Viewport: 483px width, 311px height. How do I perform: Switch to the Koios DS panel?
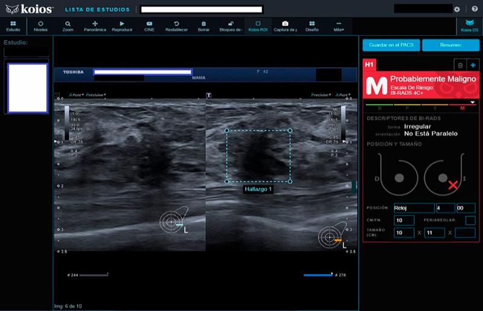[x=469, y=26]
